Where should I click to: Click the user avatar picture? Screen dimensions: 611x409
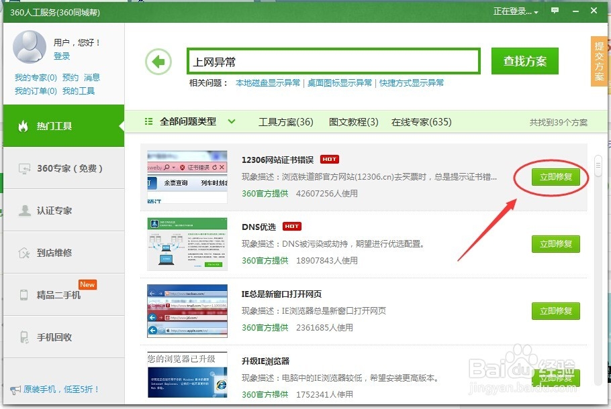(x=30, y=47)
